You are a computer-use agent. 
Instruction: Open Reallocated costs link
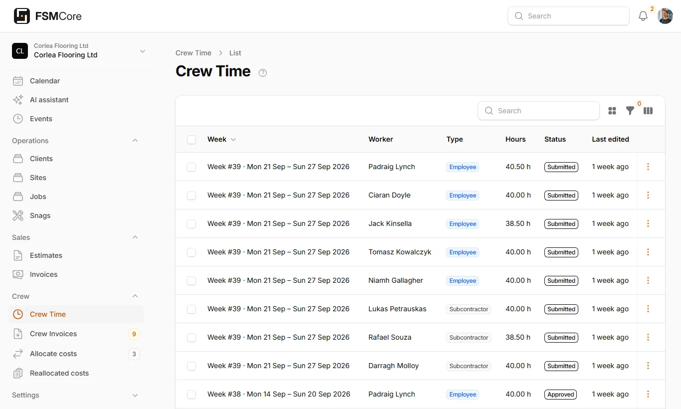76,373
